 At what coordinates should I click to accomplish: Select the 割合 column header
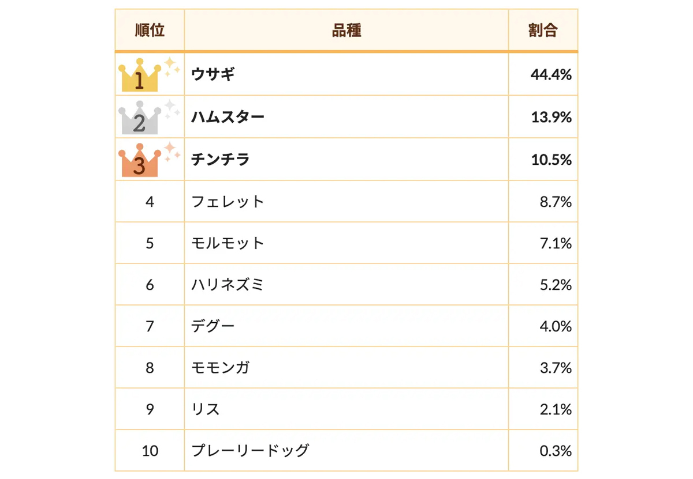pyautogui.click(x=543, y=31)
